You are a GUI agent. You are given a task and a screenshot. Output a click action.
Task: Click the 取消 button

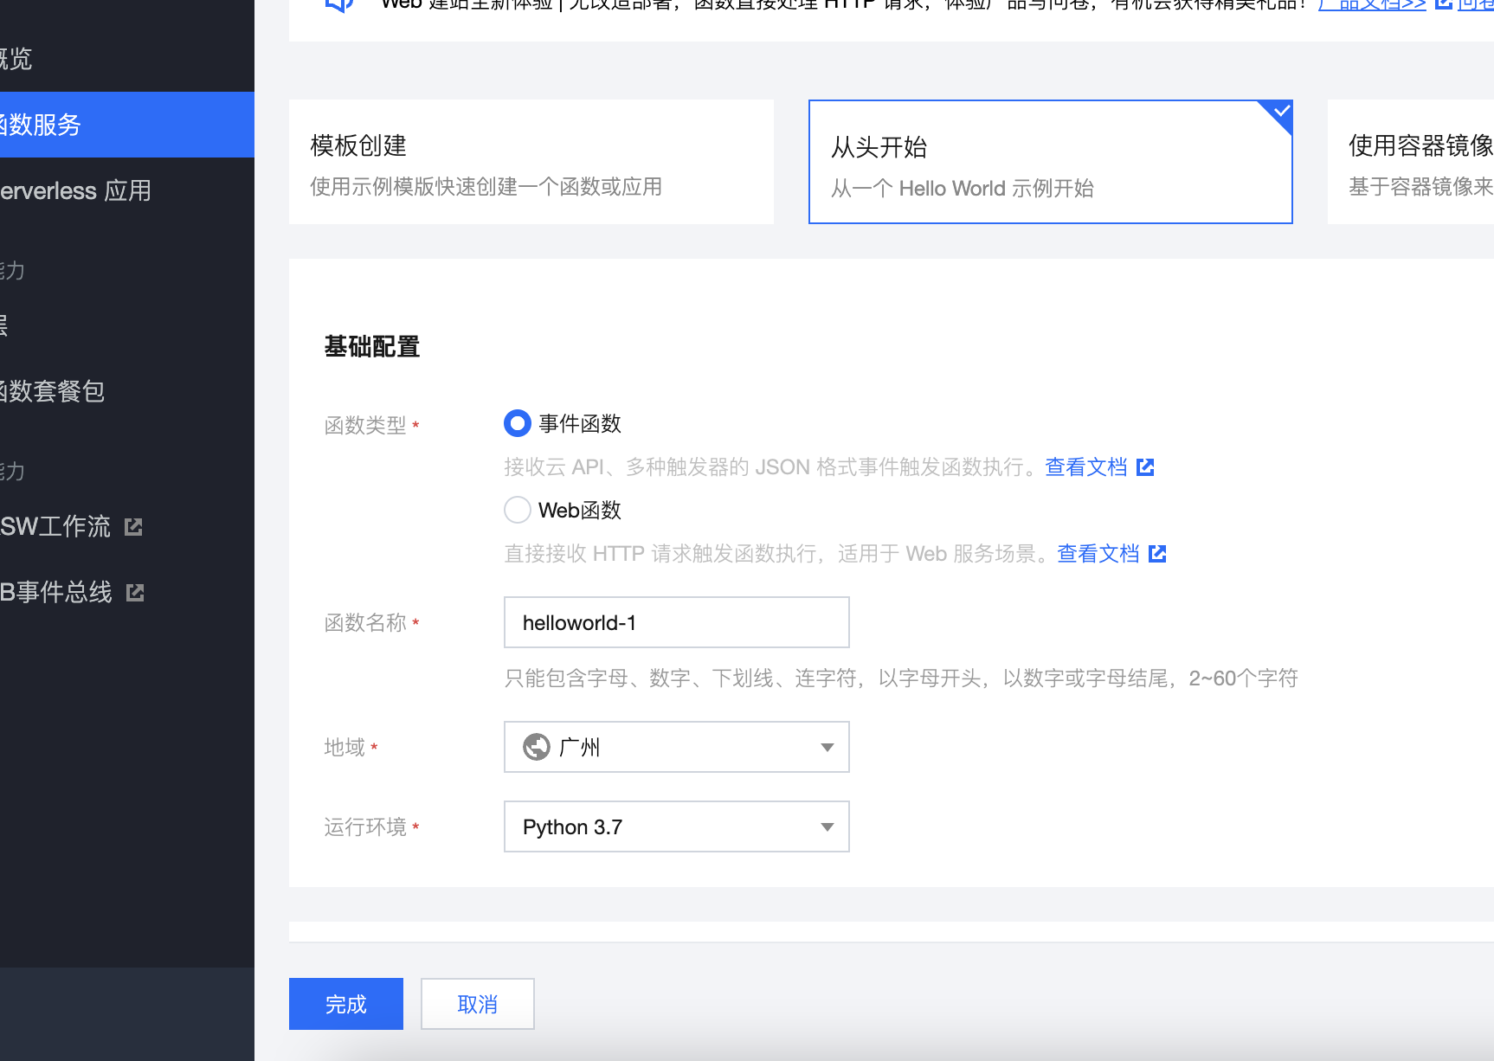click(477, 1004)
